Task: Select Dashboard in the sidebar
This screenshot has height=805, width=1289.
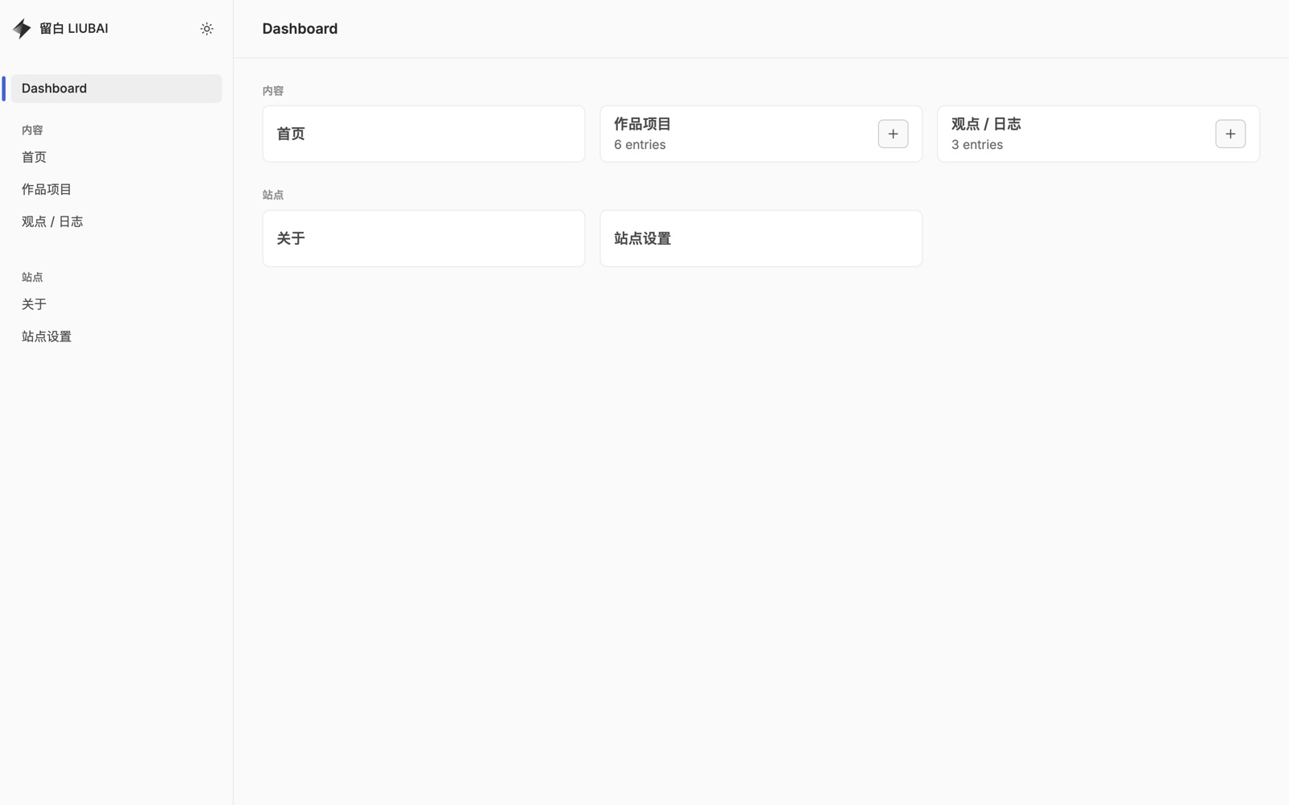Action: (x=116, y=89)
